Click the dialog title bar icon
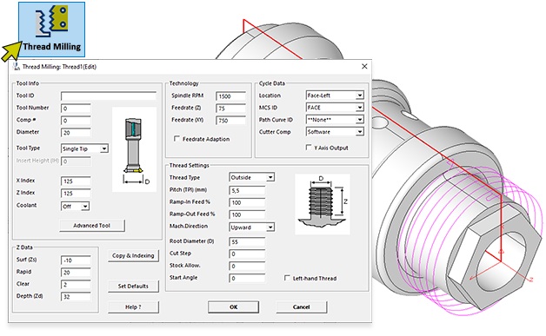Screen dimensions: 546x336 tap(16, 66)
